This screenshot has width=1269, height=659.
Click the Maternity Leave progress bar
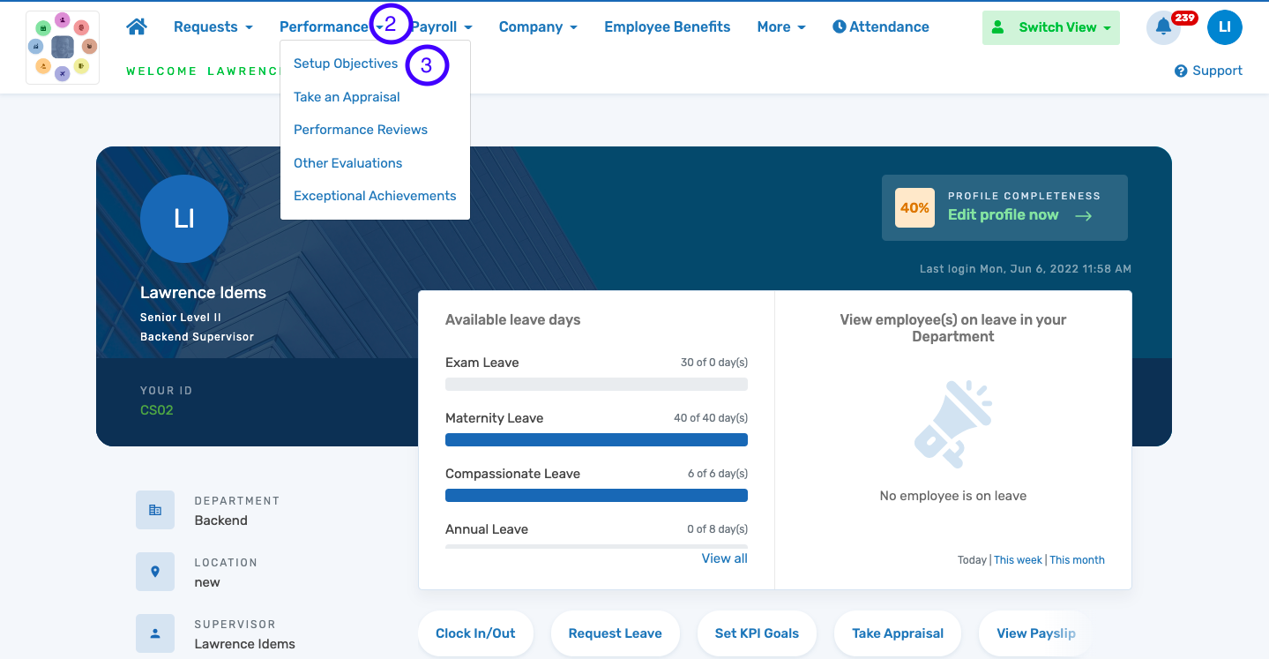coord(596,439)
